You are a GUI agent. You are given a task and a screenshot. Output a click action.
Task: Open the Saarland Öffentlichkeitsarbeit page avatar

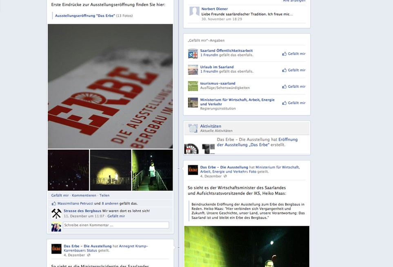193,53
